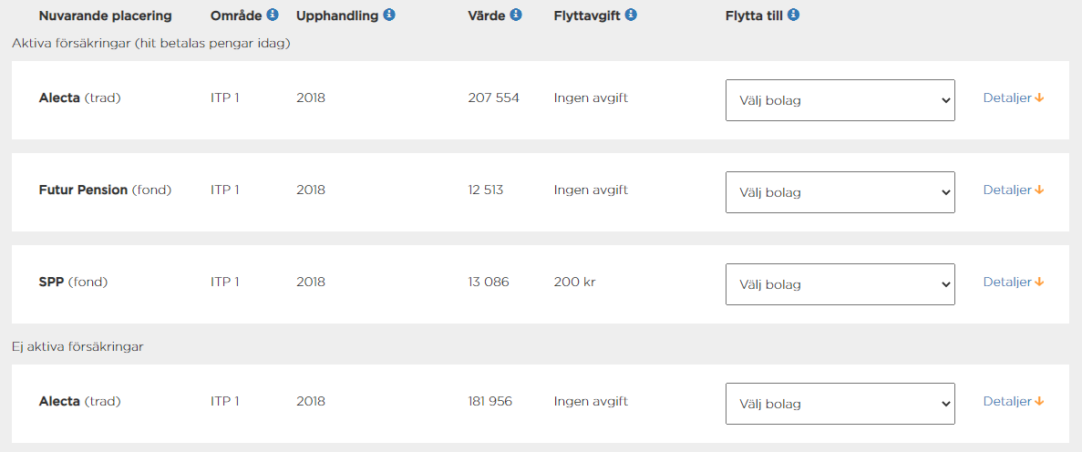The height and width of the screenshot is (452, 1082).
Task: Show Detaljer for the SPP fund
Action: 1013,282
